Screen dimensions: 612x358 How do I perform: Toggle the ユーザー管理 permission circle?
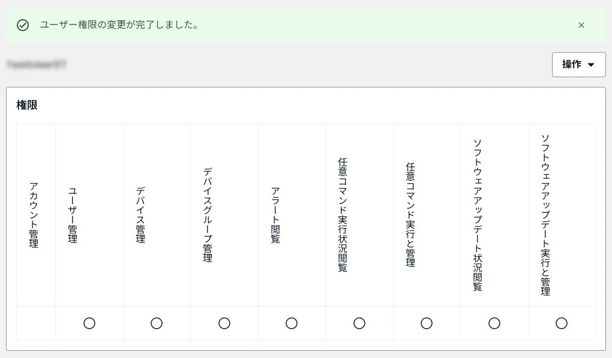click(89, 323)
